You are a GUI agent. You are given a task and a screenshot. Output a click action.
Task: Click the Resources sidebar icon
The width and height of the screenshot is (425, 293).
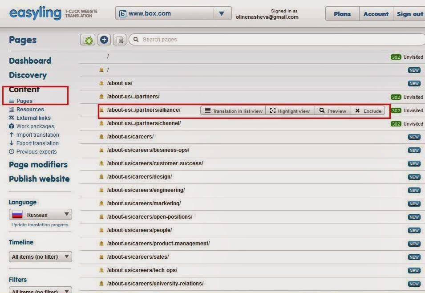pyautogui.click(x=12, y=110)
